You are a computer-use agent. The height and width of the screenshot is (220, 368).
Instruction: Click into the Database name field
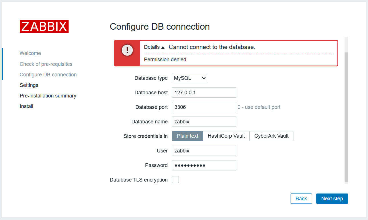click(x=204, y=122)
